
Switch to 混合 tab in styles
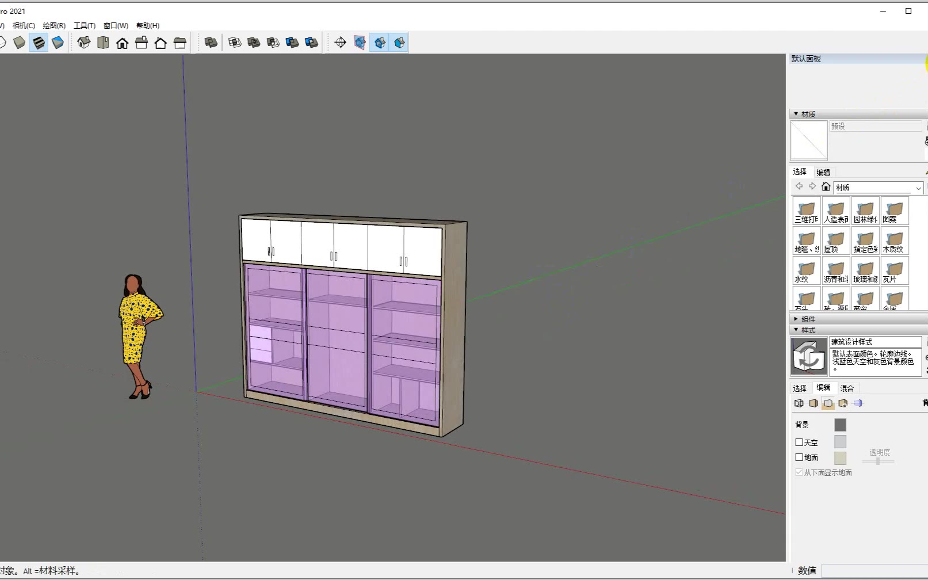847,388
